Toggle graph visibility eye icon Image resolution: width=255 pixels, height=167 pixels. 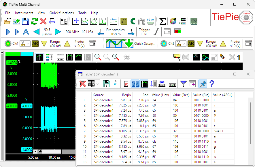tap(127, 57)
